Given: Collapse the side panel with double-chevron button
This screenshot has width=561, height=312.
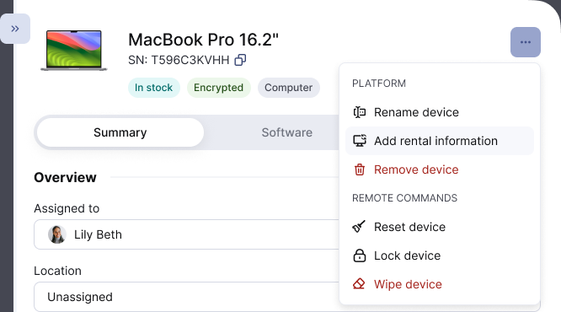Looking at the screenshot, I should [x=15, y=29].
